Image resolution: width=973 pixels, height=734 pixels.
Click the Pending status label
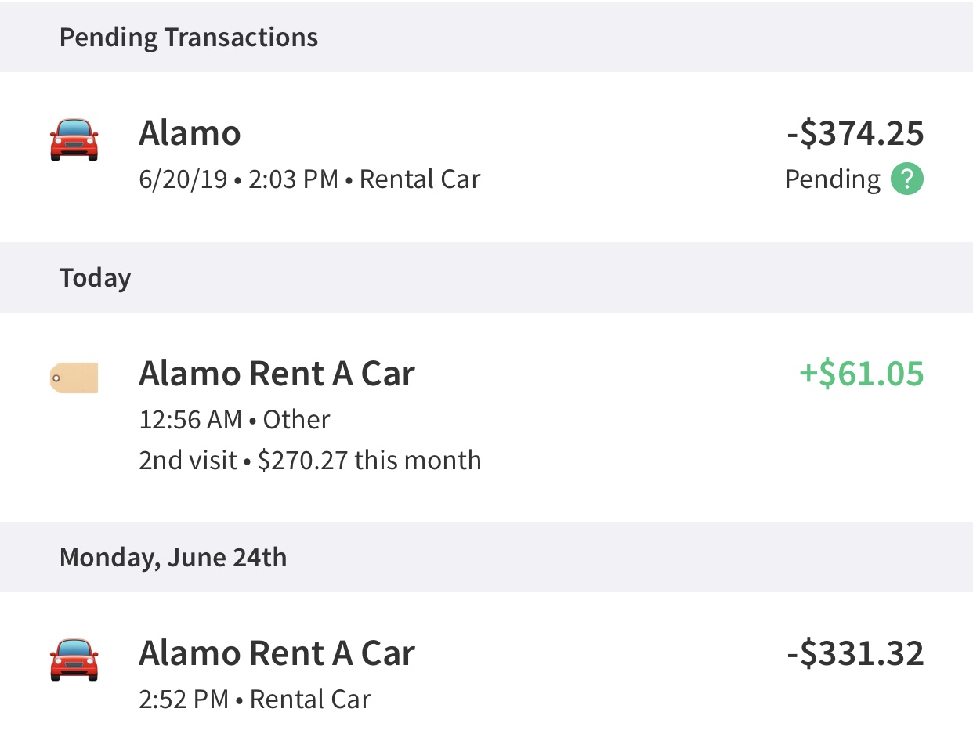833,179
